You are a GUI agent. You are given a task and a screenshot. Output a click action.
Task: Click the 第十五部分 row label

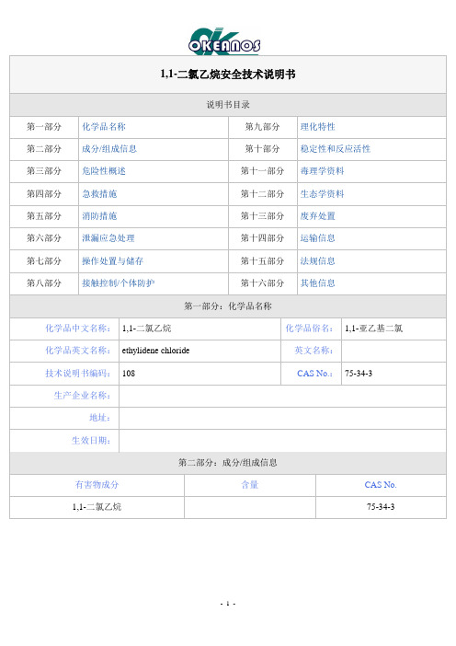pos(263,260)
